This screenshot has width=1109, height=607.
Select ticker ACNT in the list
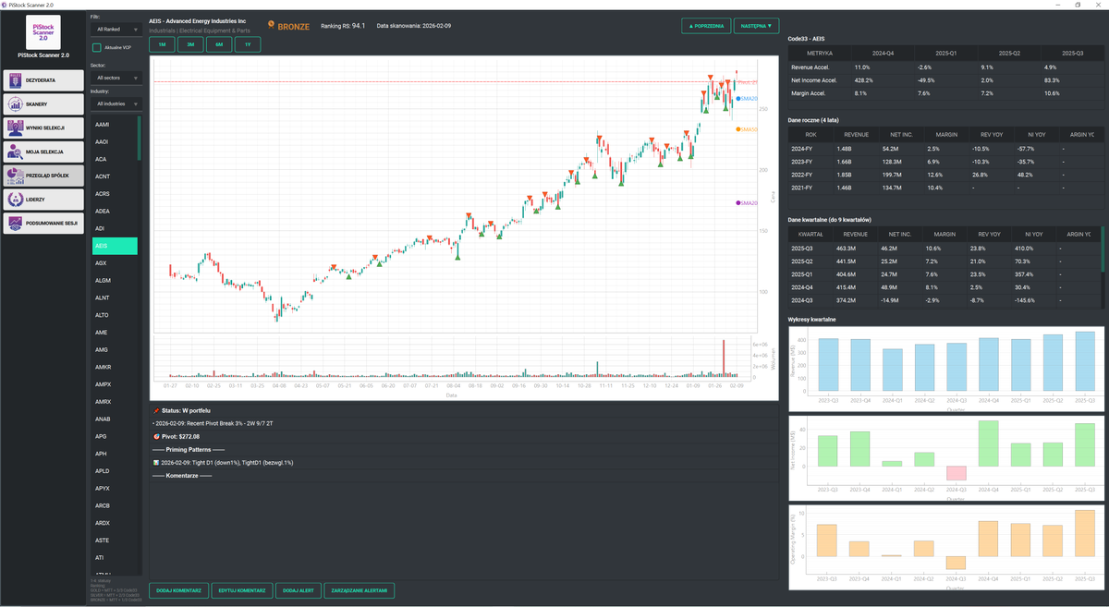coord(115,176)
